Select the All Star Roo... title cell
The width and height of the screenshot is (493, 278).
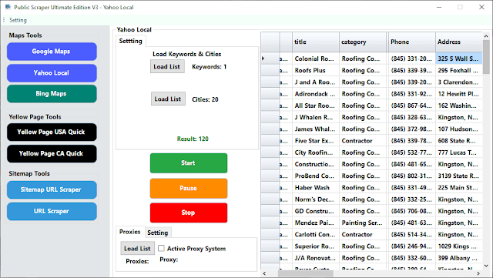click(316, 106)
